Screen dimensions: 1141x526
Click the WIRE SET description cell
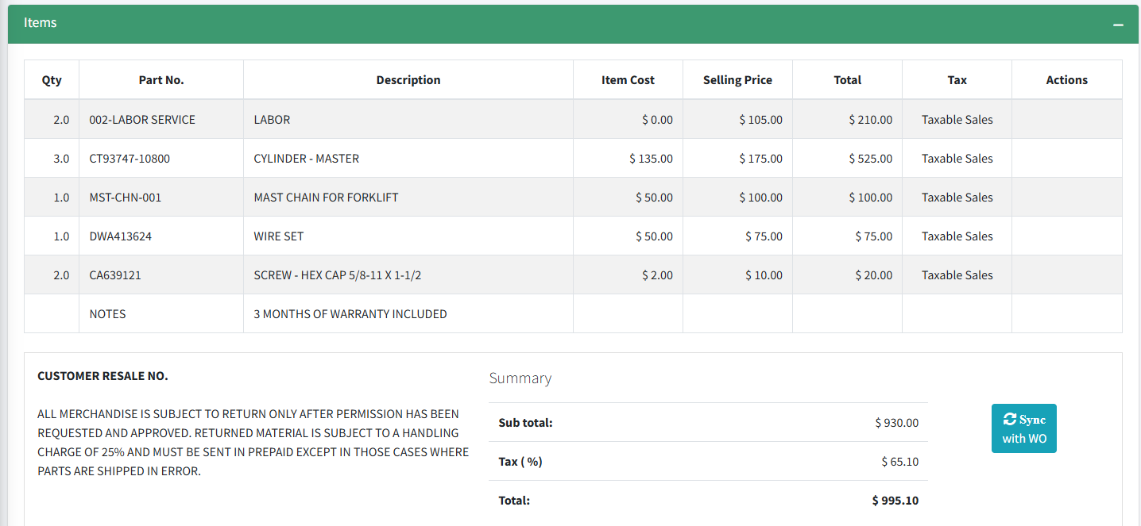(279, 236)
